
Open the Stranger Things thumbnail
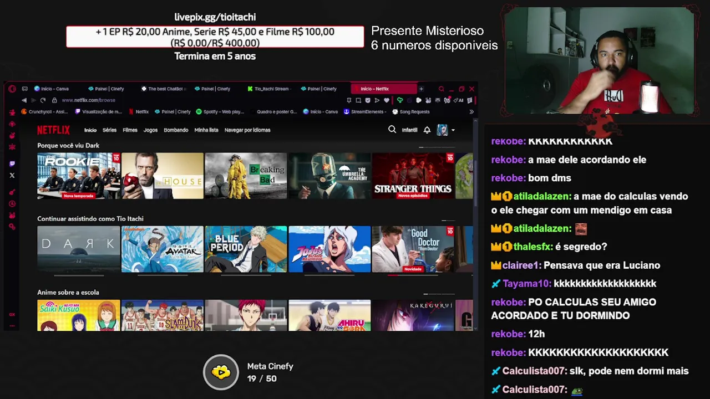point(413,176)
